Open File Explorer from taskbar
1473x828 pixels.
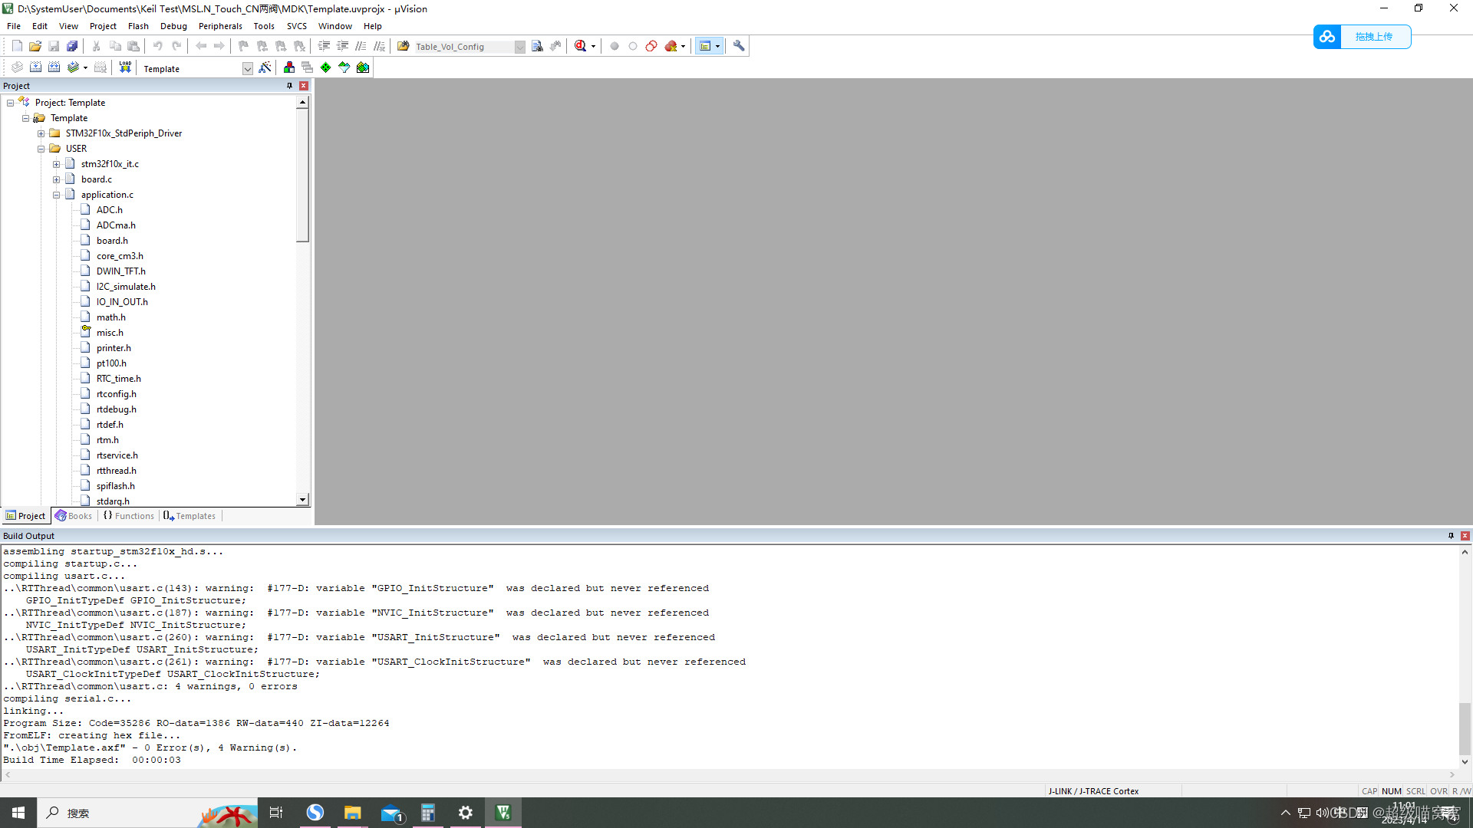[352, 813]
